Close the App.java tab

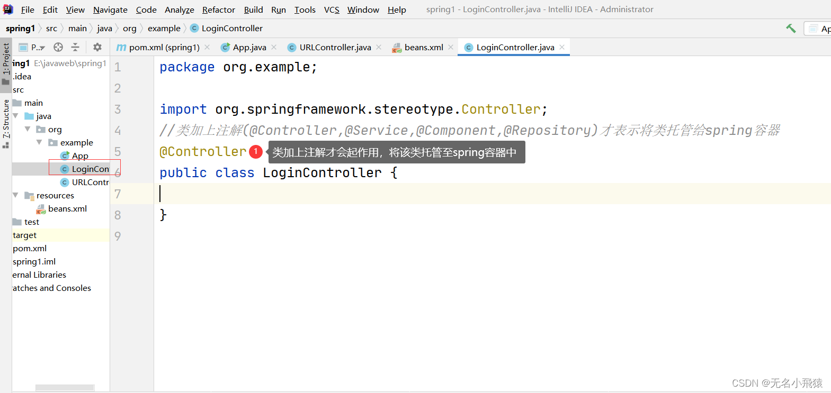point(274,47)
